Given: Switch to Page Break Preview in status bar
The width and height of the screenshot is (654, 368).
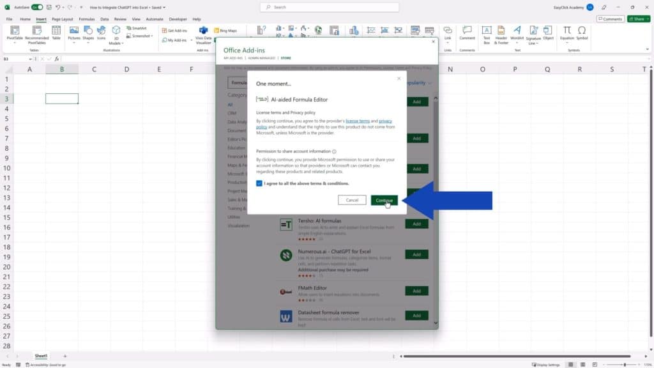Looking at the screenshot, I should [595, 365].
